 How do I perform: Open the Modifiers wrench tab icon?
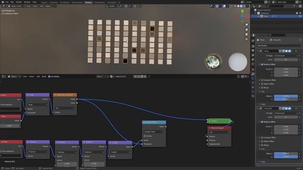pos(253,74)
